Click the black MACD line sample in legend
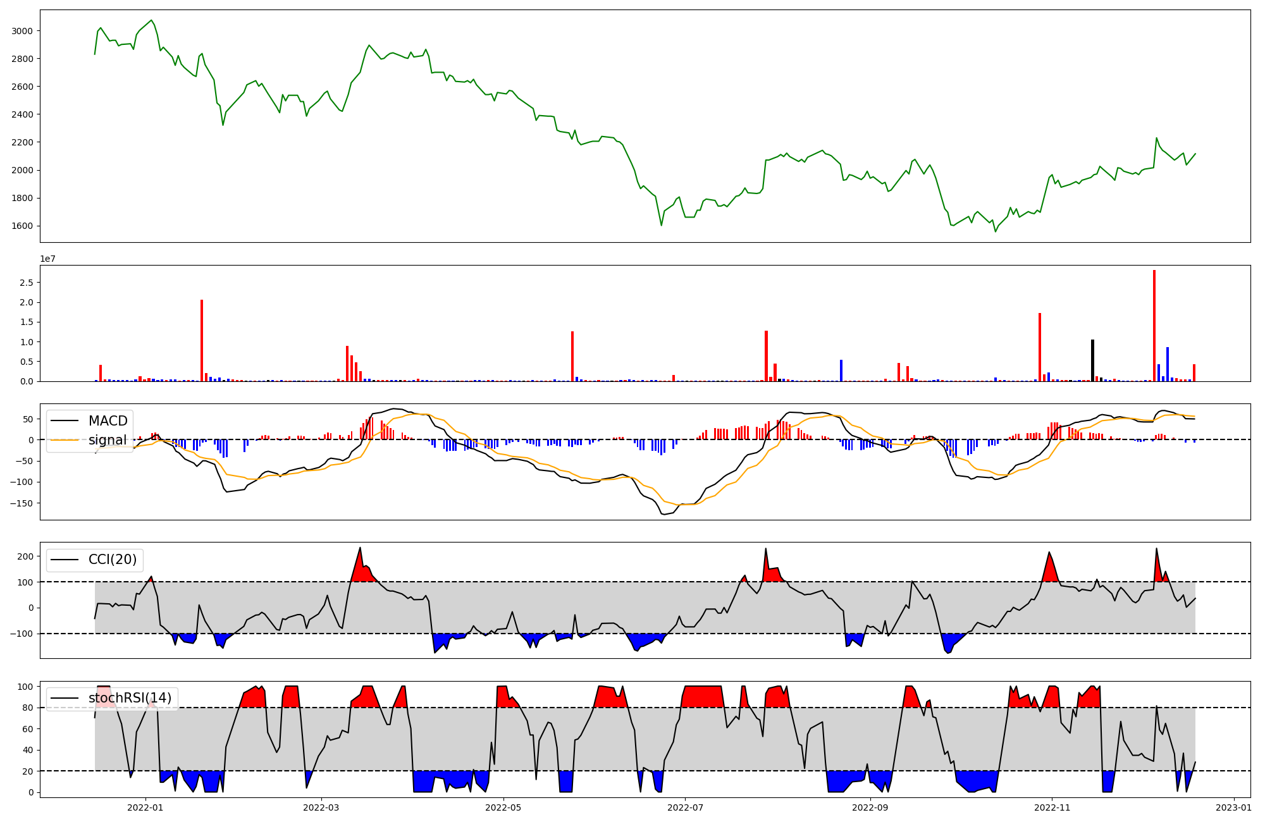Viewport: 1265px width, 822px height. [65, 421]
